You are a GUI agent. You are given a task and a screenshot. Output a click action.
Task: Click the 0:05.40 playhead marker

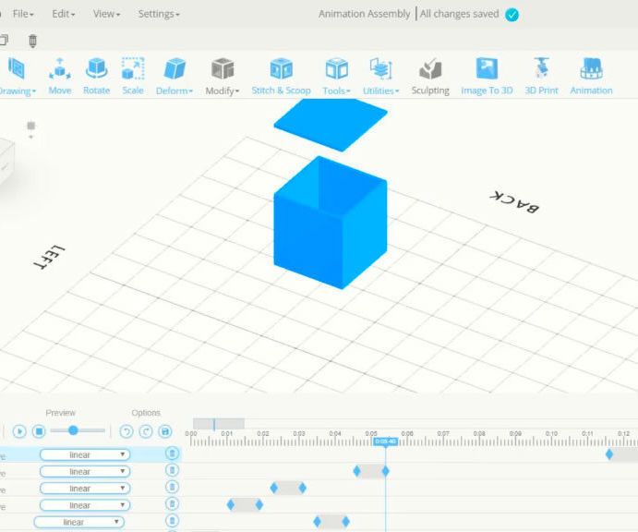pyautogui.click(x=385, y=441)
